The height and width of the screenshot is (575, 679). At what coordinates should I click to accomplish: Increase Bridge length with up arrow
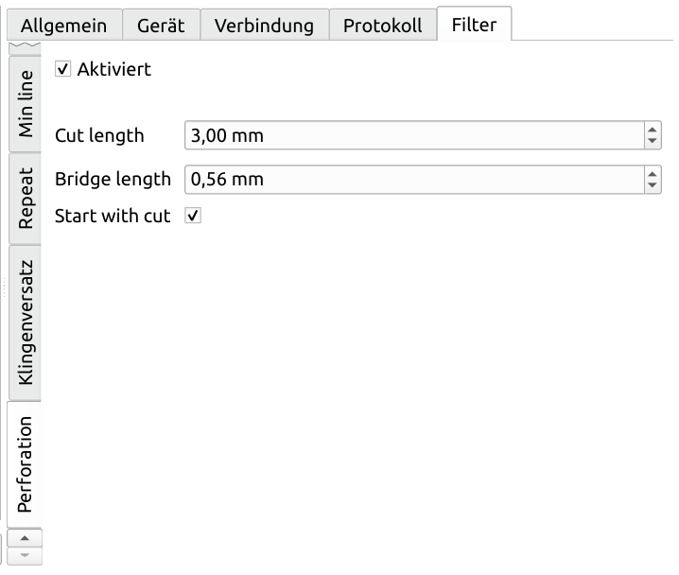pyautogui.click(x=653, y=174)
